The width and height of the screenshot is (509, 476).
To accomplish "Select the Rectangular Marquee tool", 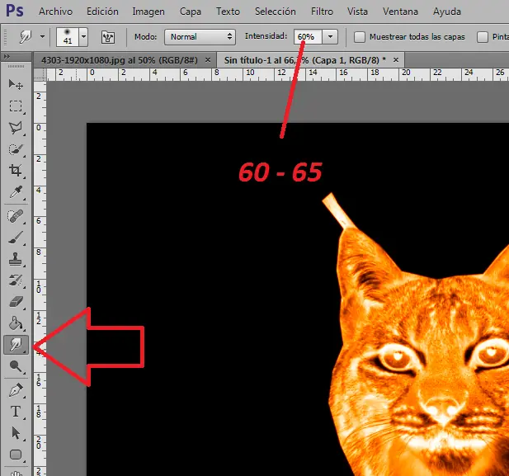I will (15, 106).
